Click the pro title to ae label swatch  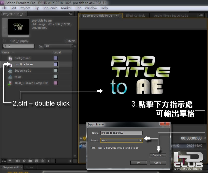tap(56, 64)
